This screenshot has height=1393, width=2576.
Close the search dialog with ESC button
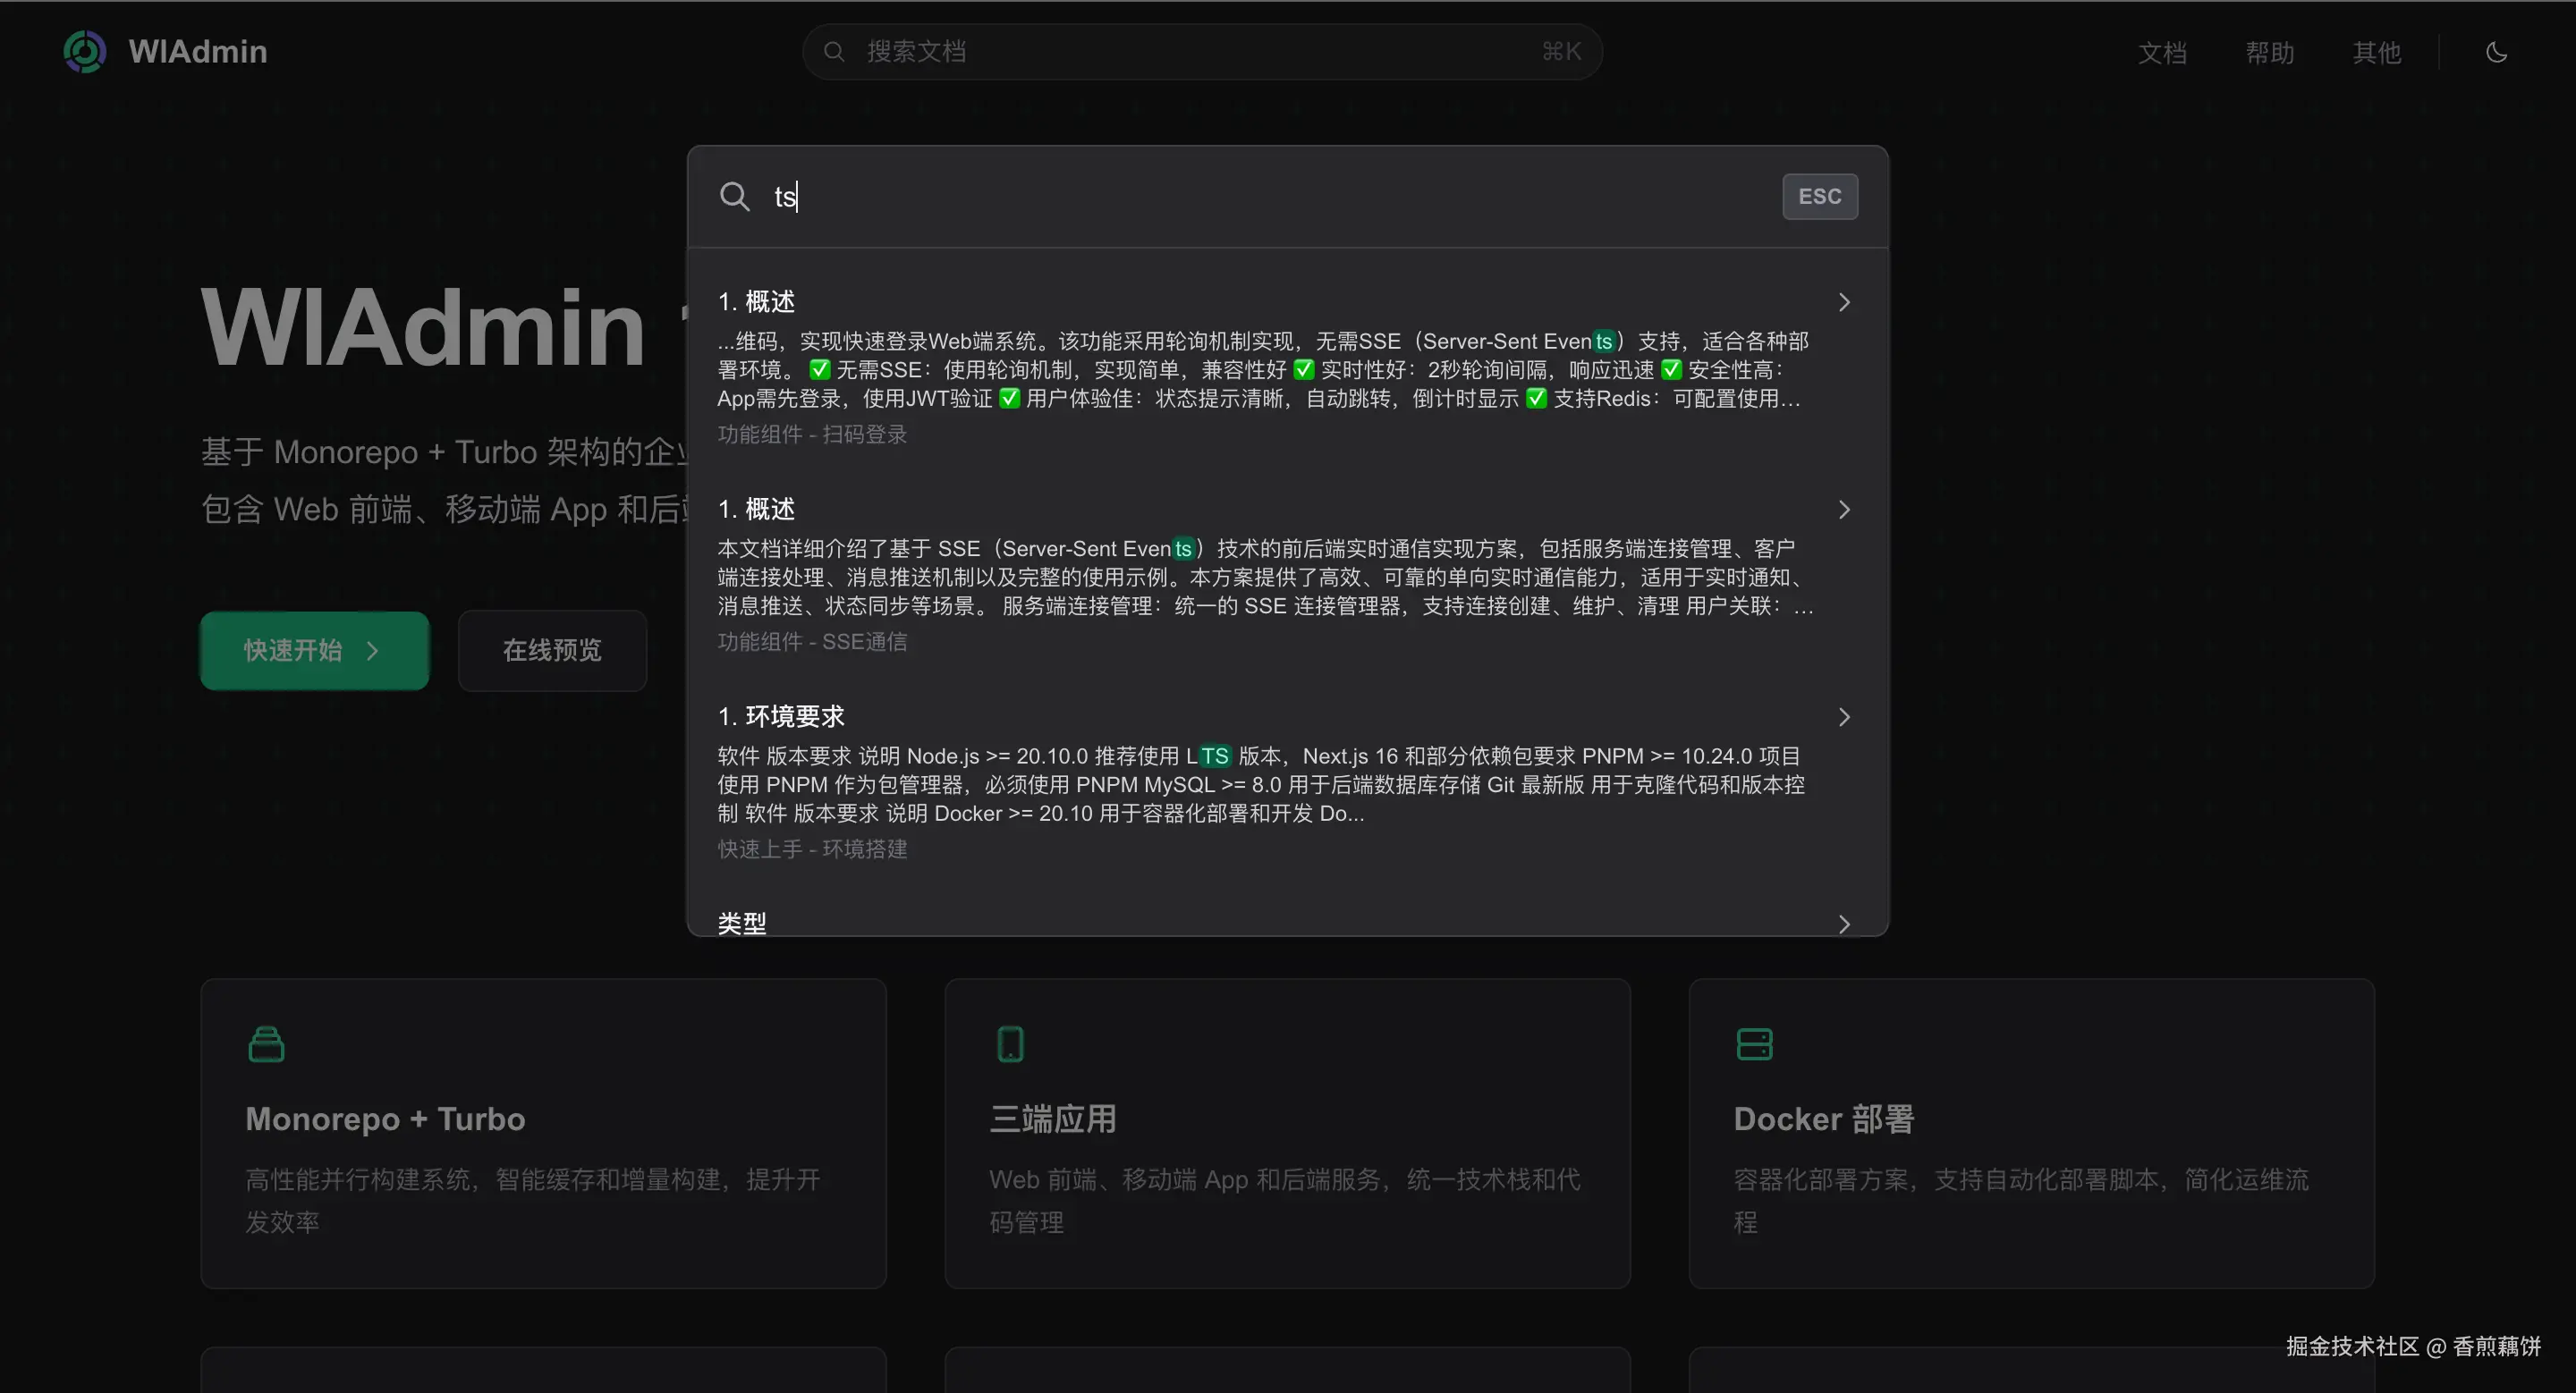(1820, 197)
